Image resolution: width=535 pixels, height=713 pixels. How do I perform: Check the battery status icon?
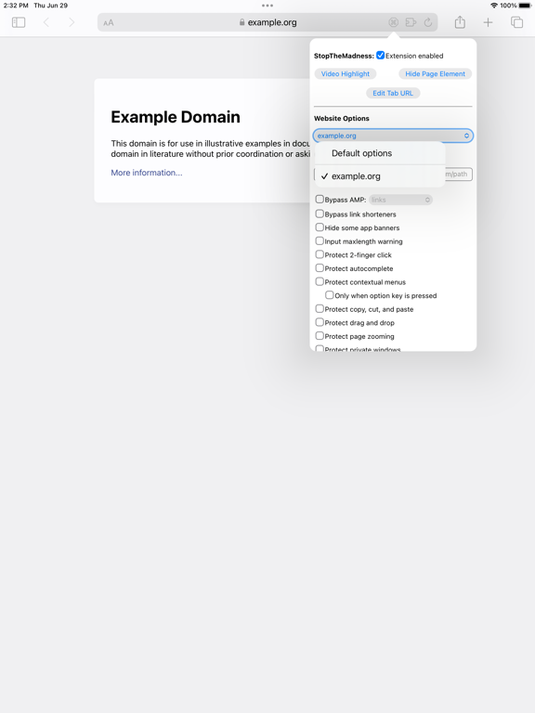pyautogui.click(x=525, y=6)
